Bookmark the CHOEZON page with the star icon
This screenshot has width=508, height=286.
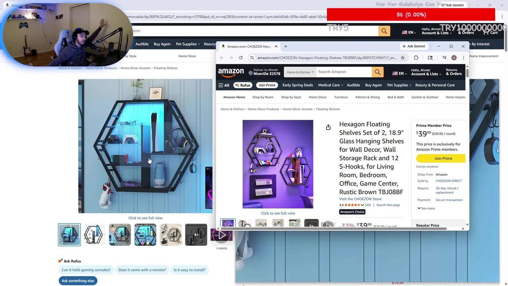pos(402,58)
